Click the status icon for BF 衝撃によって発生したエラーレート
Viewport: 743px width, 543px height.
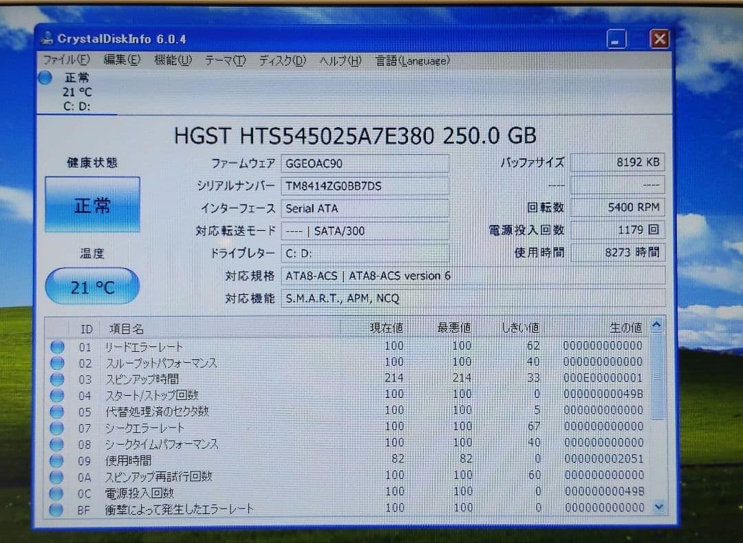pyautogui.click(x=56, y=509)
